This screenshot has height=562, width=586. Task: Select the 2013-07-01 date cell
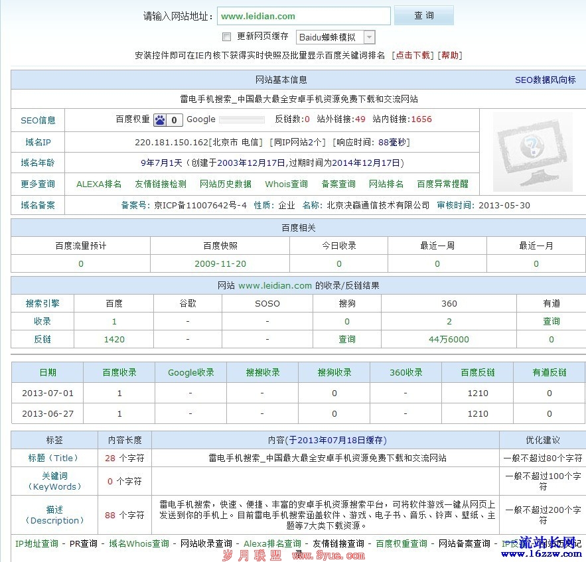[x=48, y=393]
